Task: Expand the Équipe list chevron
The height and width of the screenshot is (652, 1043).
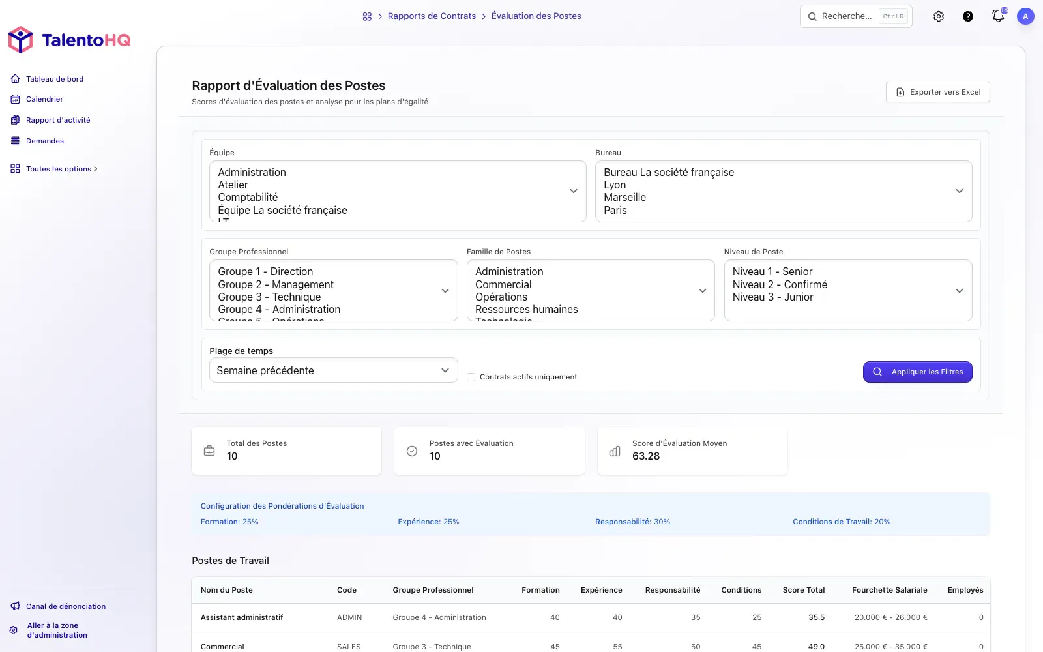Action: point(574,191)
